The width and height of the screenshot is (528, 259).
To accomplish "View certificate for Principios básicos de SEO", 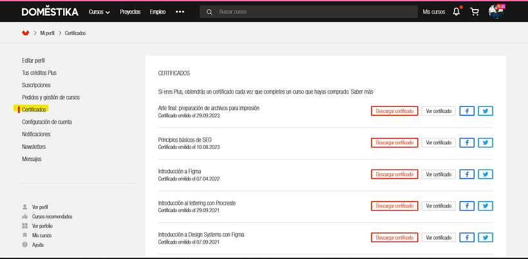I will (x=438, y=142).
